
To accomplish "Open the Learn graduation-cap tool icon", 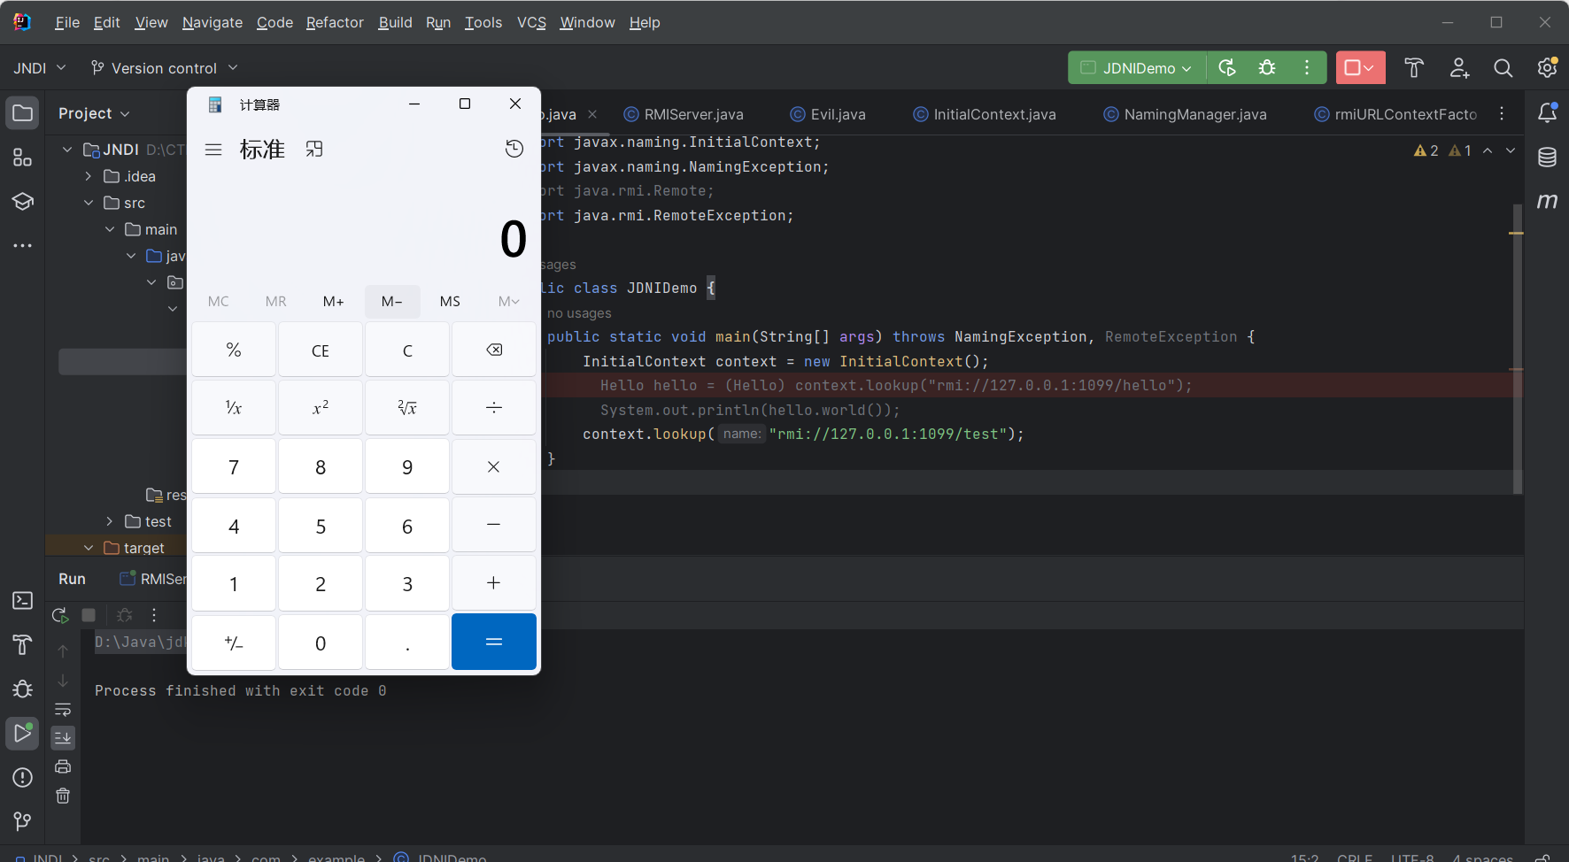I will [x=23, y=202].
